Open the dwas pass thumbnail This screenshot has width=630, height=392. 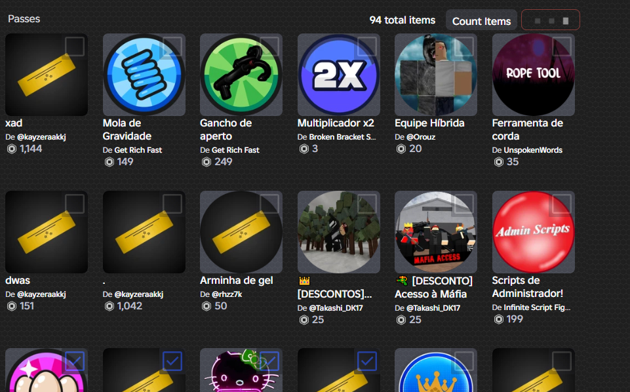(46, 232)
